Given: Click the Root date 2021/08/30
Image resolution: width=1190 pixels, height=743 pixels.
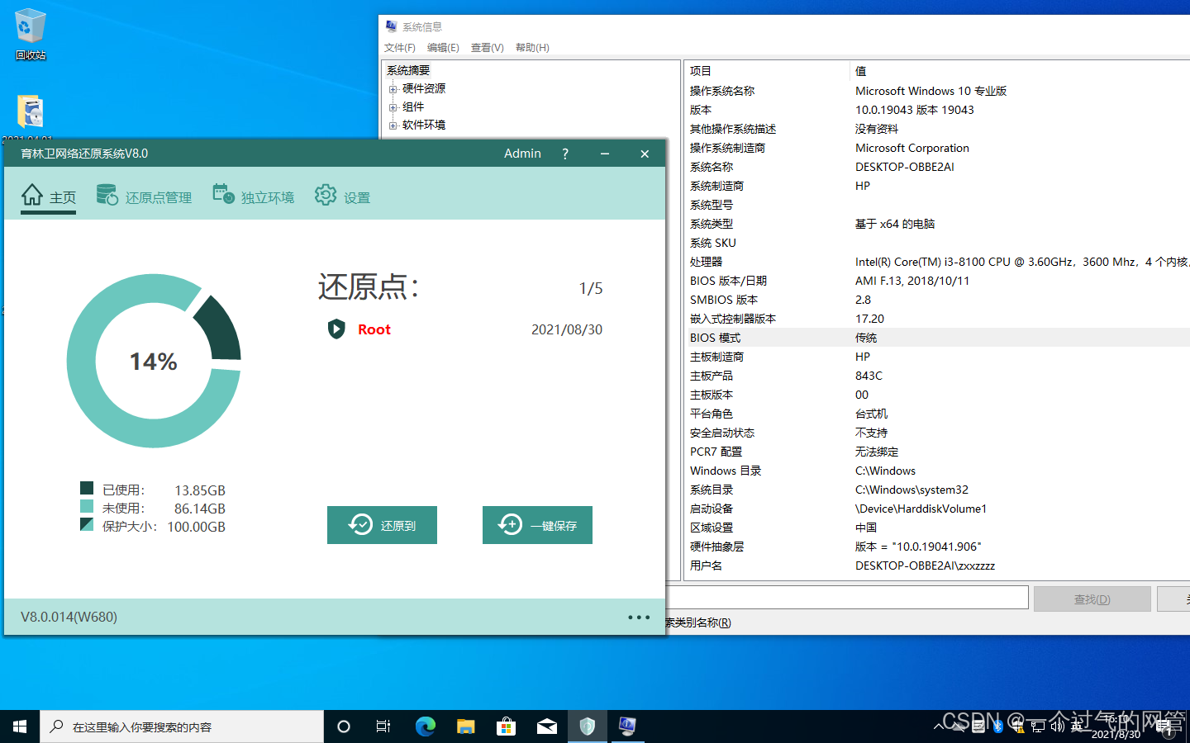Looking at the screenshot, I should 567,329.
